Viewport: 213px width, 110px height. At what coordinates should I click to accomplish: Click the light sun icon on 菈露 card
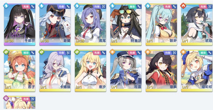tap(112, 52)
